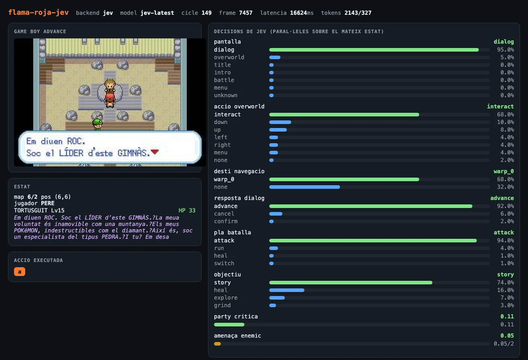
Task: Click the "DECISIONS DE JEV" panel heading
Action: coord(299,32)
